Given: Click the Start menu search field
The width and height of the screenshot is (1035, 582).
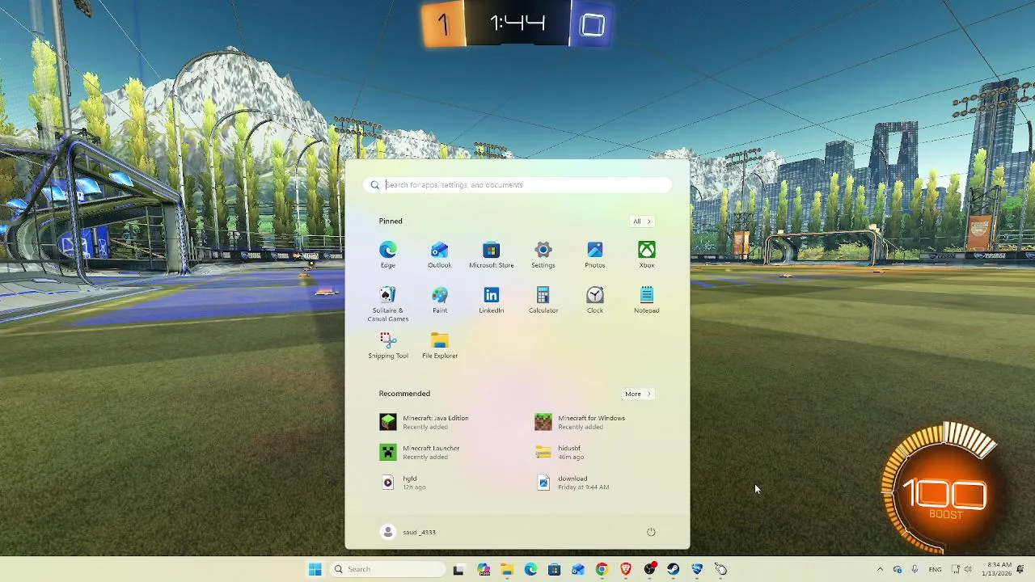Looking at the screenshot, I should tap(517, 185).
